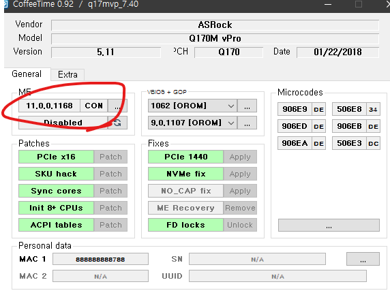Open the Personal data ellipsis button
Viewport: 390px width, 295px height.
[363, 259]
